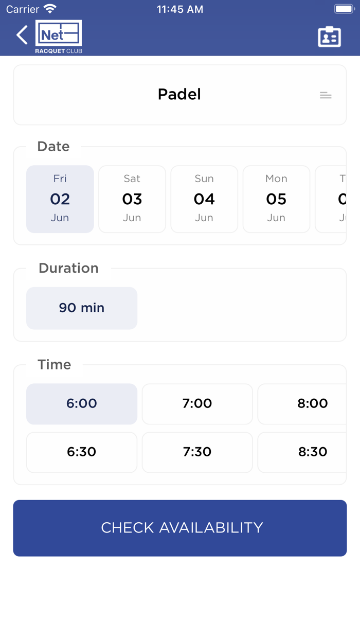Expand the Padel sport selector
This screenshot has height=640, width=360.
click(x=179, y=95)
